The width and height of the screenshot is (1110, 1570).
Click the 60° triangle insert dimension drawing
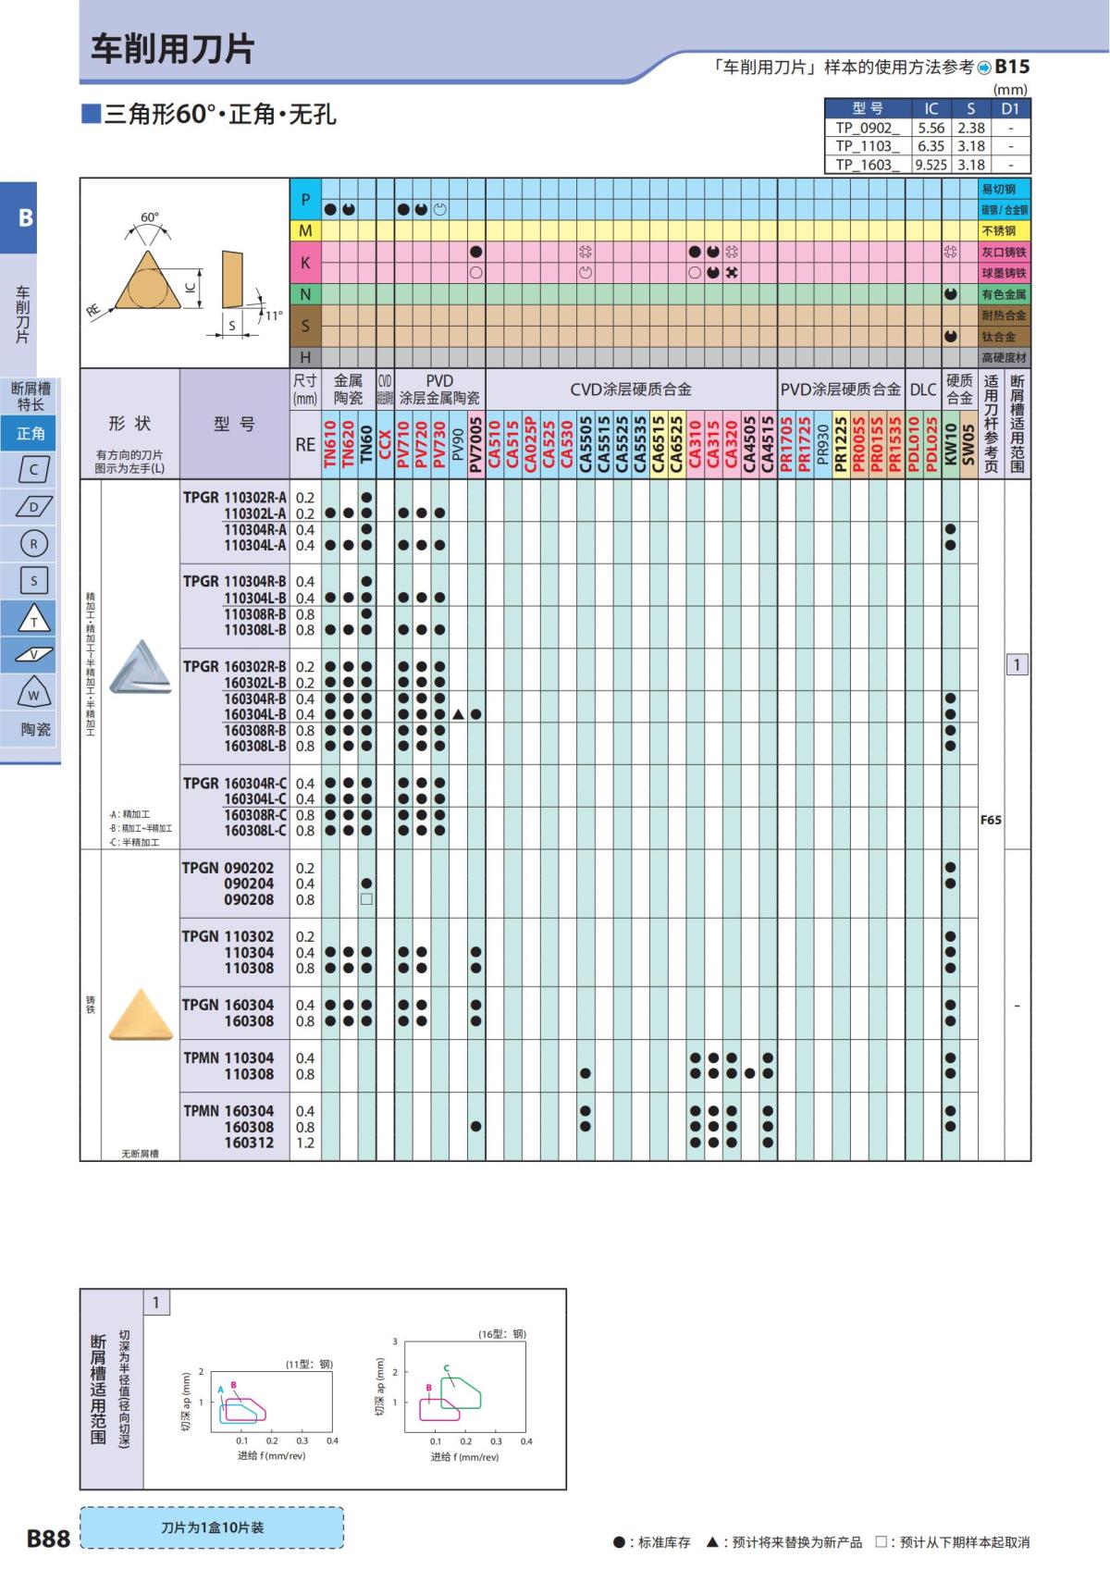(145, 269)
